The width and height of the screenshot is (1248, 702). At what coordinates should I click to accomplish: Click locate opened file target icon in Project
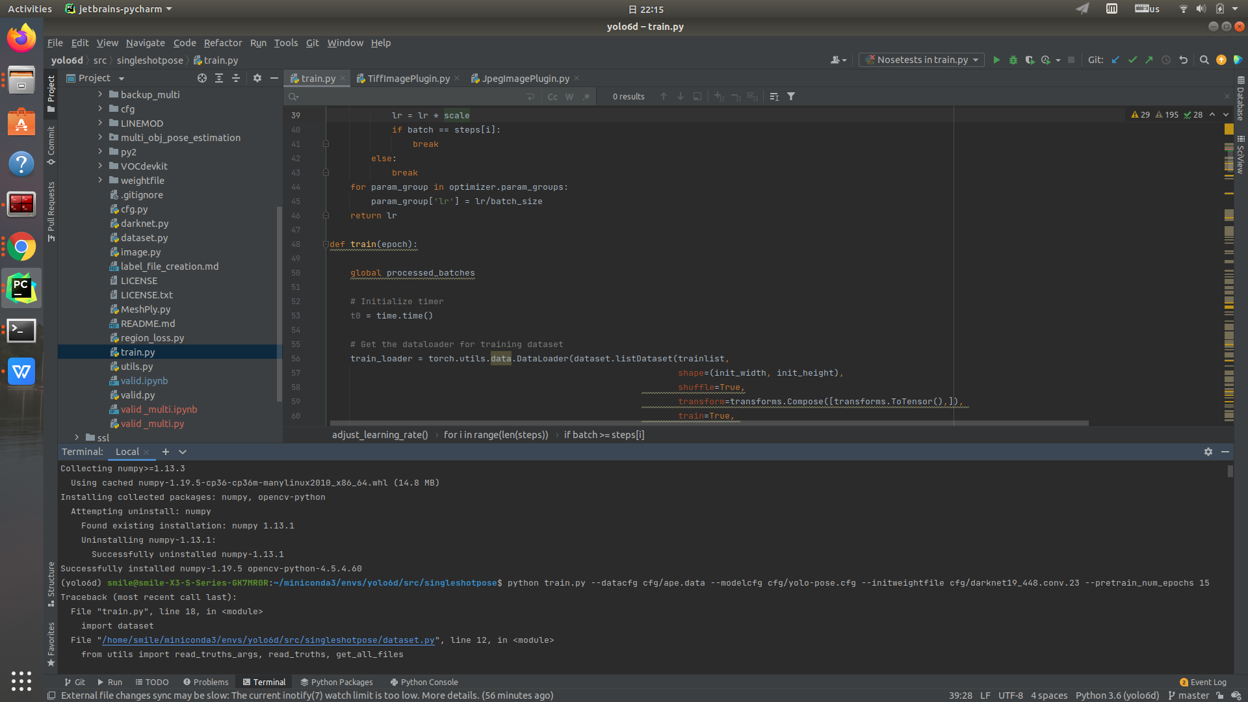[x=202, y=78]
